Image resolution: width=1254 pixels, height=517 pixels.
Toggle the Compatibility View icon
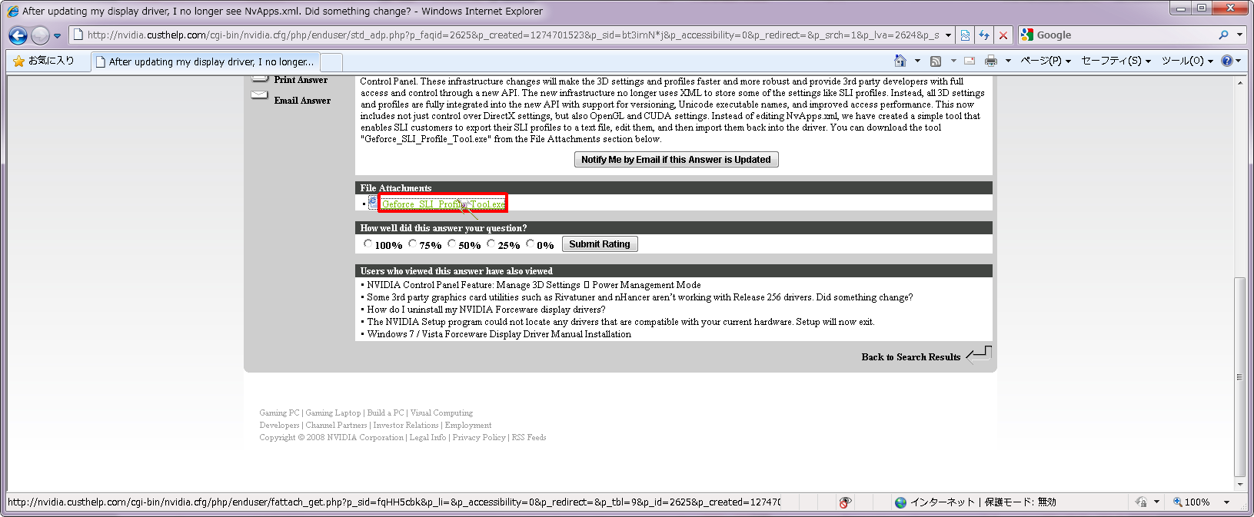[x=965, y=35]
